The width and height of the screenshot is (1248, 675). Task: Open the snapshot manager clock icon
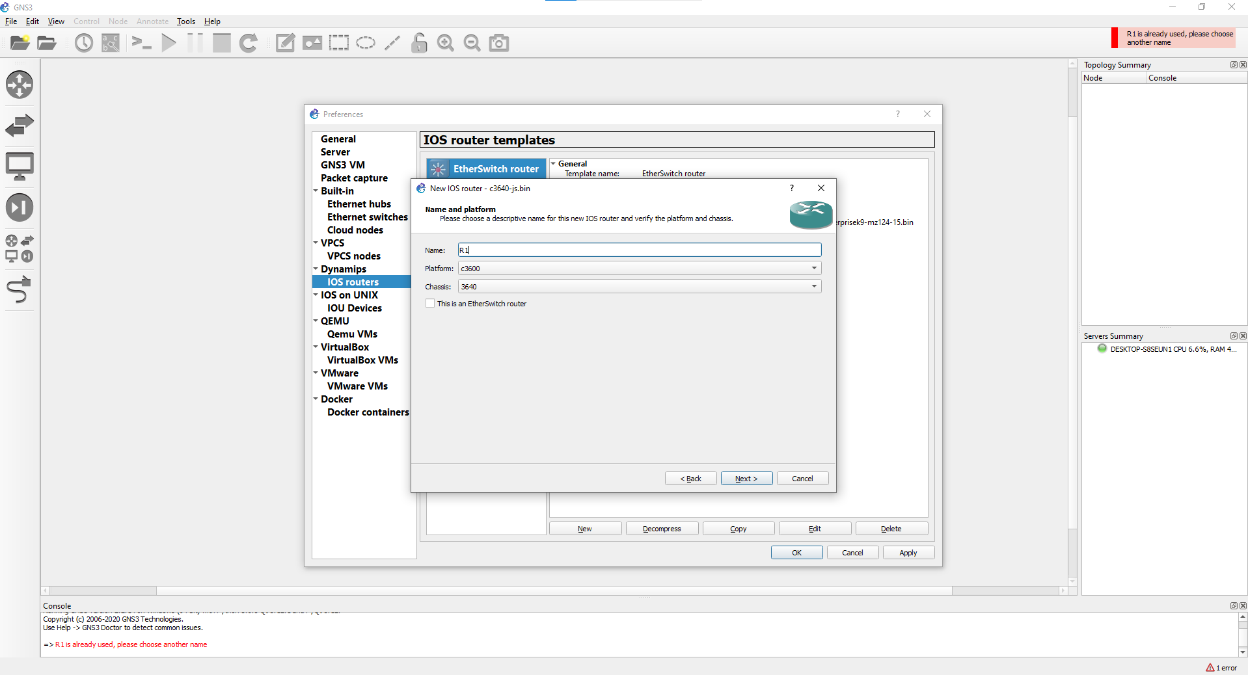[x=83, y=43]
